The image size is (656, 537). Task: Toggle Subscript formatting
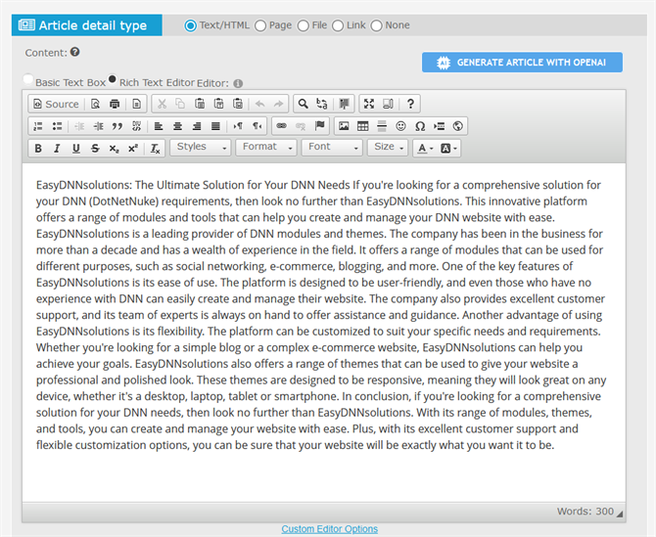114,149
